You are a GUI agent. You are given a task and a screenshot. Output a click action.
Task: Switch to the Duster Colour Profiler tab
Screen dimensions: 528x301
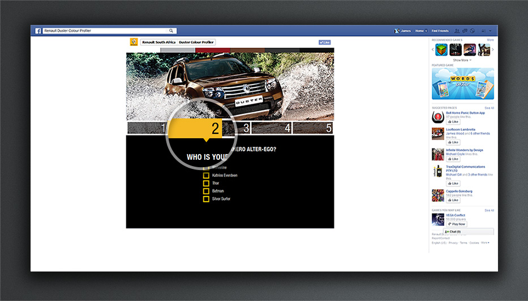[x=196, y=42]
